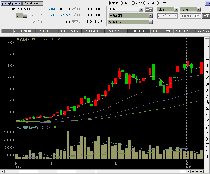Click the 単純移動平均 indicator label
This screenshot has width=210, height=174.
26,39
